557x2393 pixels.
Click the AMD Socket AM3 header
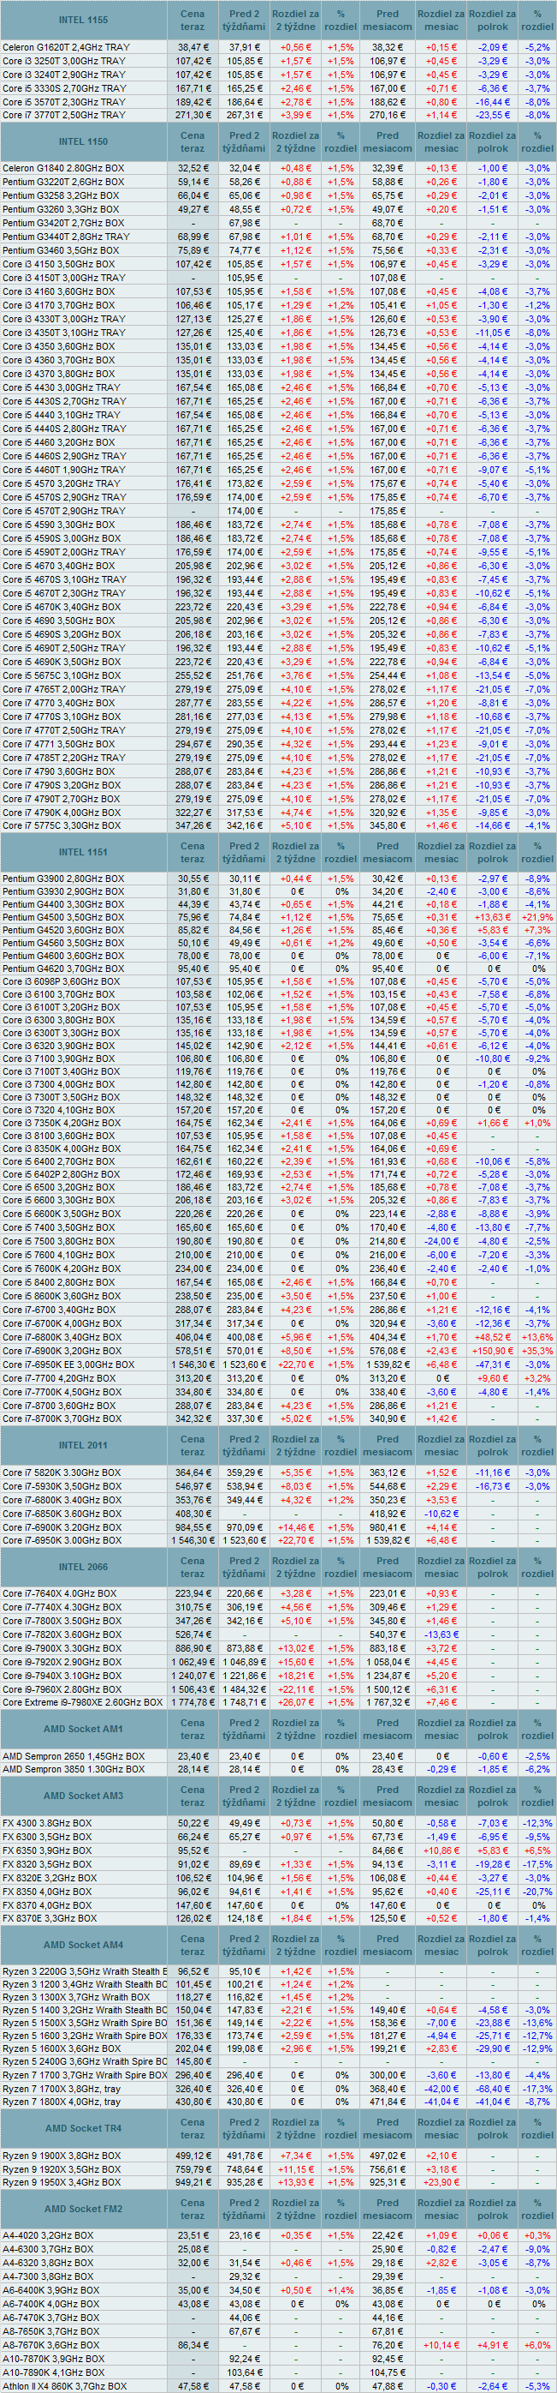pos(83,1796)
